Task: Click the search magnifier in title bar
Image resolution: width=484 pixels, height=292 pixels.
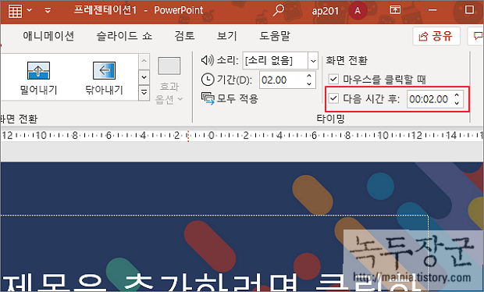Action: (279, 10)
